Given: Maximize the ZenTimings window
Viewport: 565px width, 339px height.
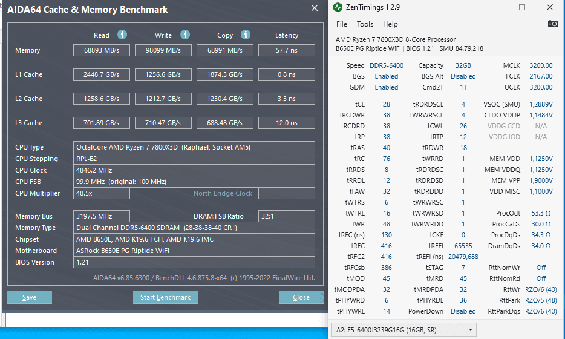Looking at the screenshot, I should tap(522, 7).
